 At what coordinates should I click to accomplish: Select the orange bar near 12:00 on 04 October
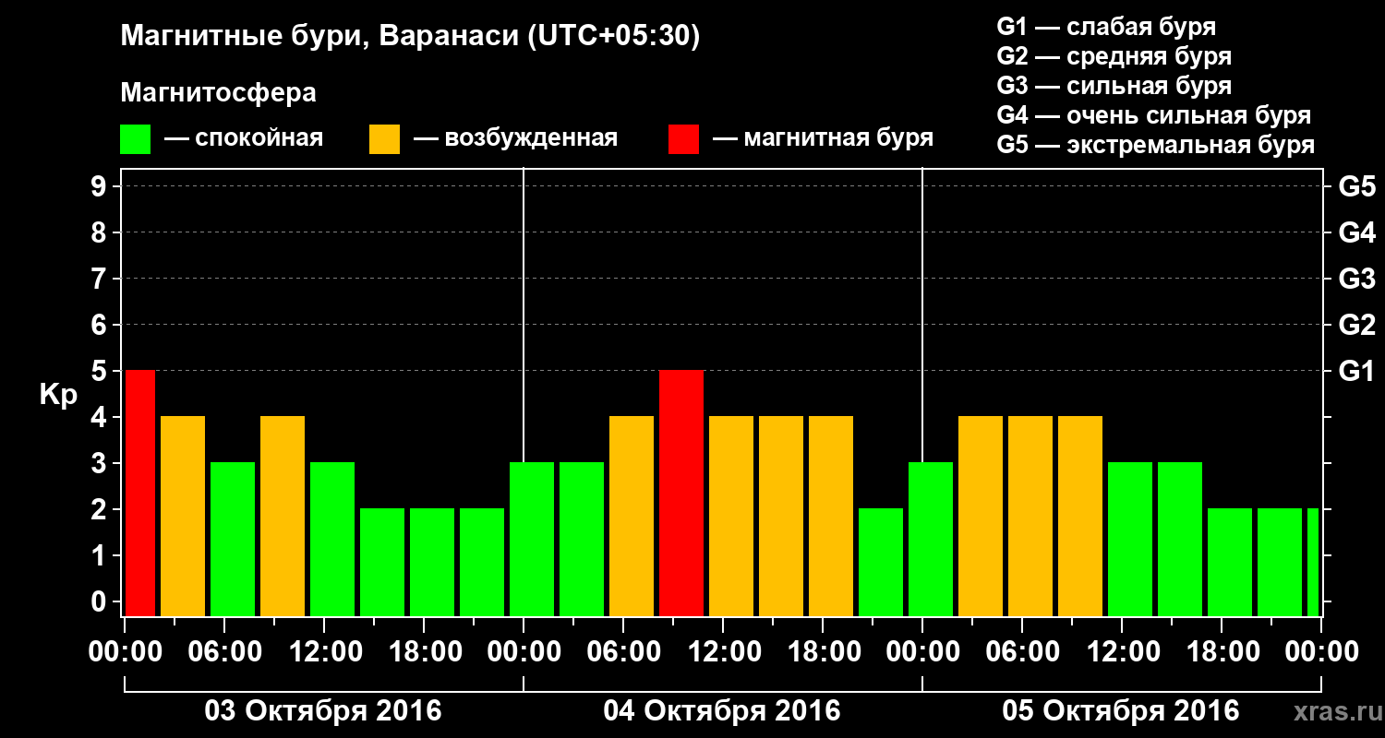click(731, 516)
